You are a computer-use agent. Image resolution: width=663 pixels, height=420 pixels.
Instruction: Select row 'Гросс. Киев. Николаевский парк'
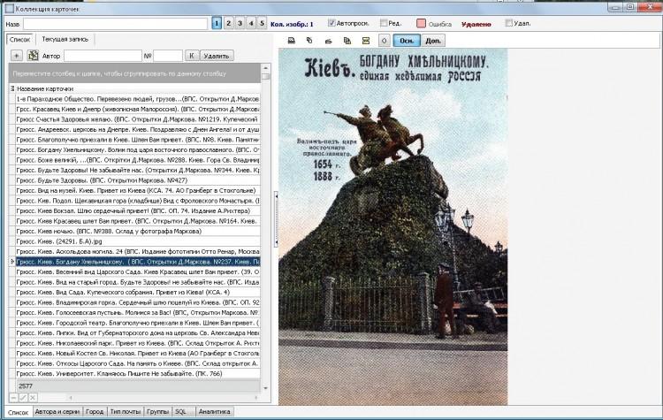point(138,343)
